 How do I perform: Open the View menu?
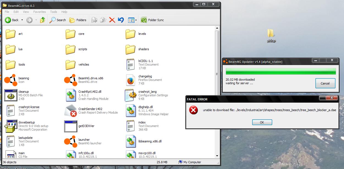[26, 12]
